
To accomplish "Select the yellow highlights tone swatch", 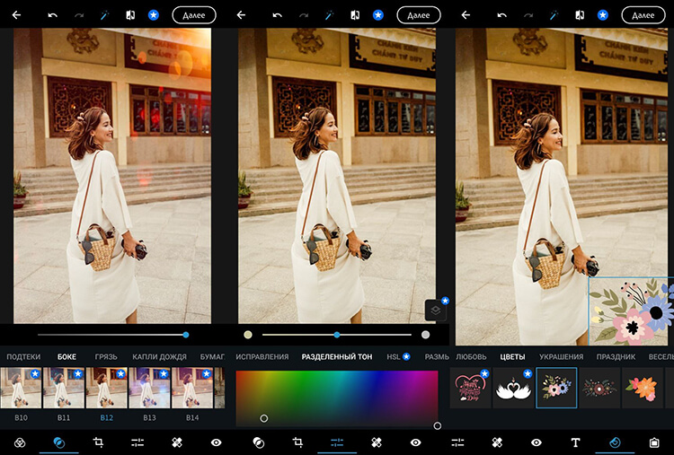I will pyautogui.click(x=248, y=335).
